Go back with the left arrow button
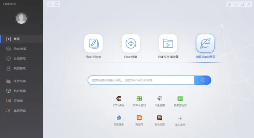Screen dimensions: 254x138 click(x=50, y=4)
